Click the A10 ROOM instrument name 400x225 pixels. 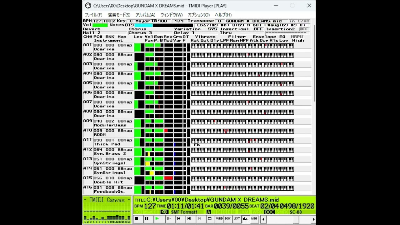pyautogui.click(x=100, y=135)
